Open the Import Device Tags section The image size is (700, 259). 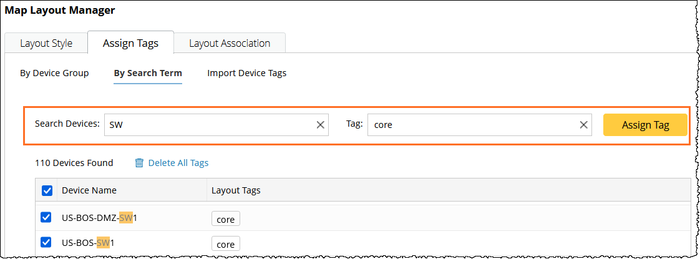pyautogui.click(x=247, y=73)
